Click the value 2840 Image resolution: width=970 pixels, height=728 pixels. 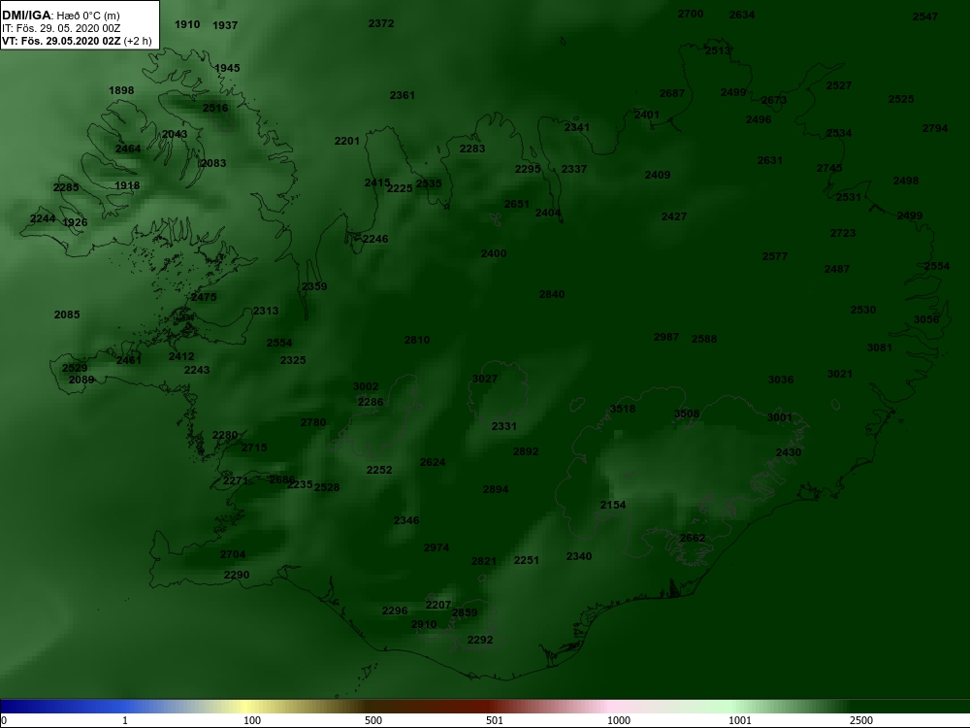[x=552, y=295]
